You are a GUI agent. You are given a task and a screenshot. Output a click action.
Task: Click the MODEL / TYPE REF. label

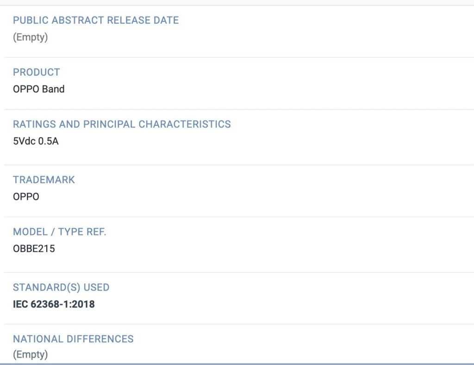(60, 232)
